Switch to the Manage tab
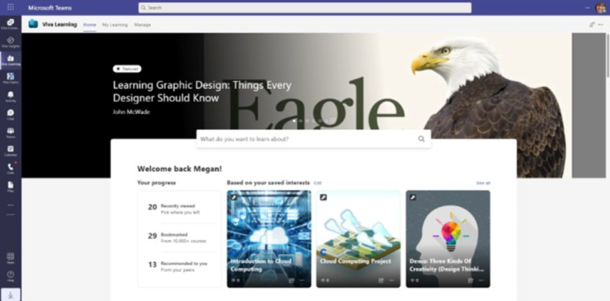The image size is (610, 301). [x=143, y=24]
